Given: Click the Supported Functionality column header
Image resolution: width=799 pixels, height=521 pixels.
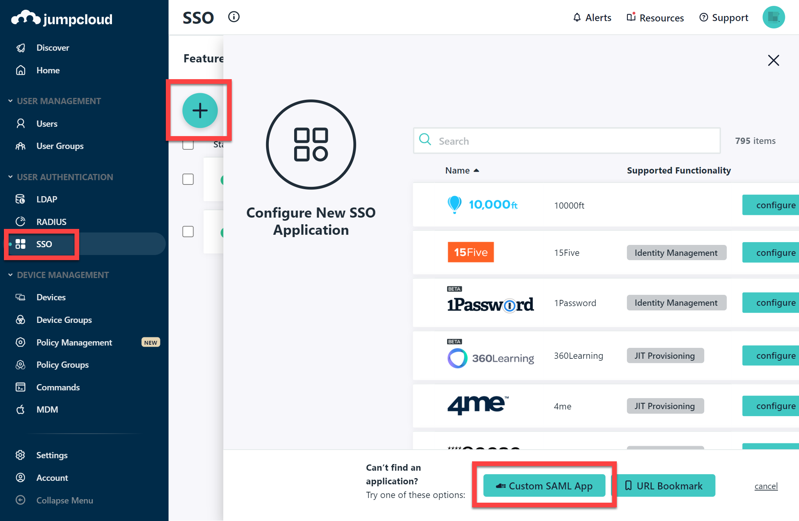Looking at the screenshot, I should pos(679,170).
